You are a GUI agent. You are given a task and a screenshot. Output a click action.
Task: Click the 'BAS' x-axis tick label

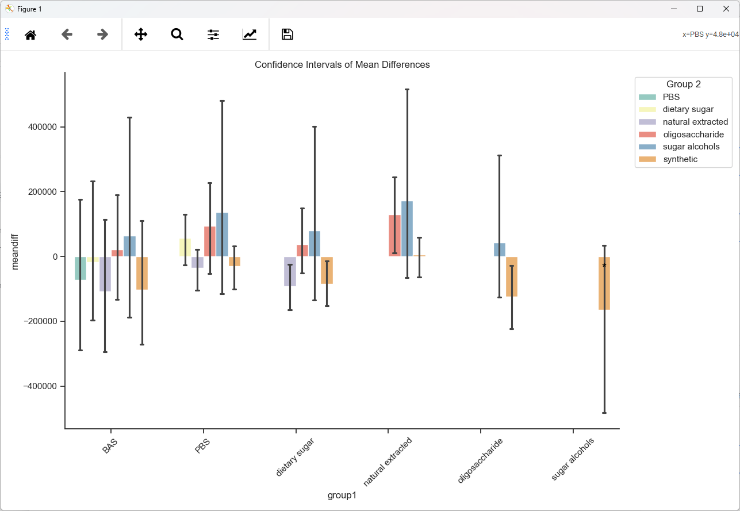point(110,447)
